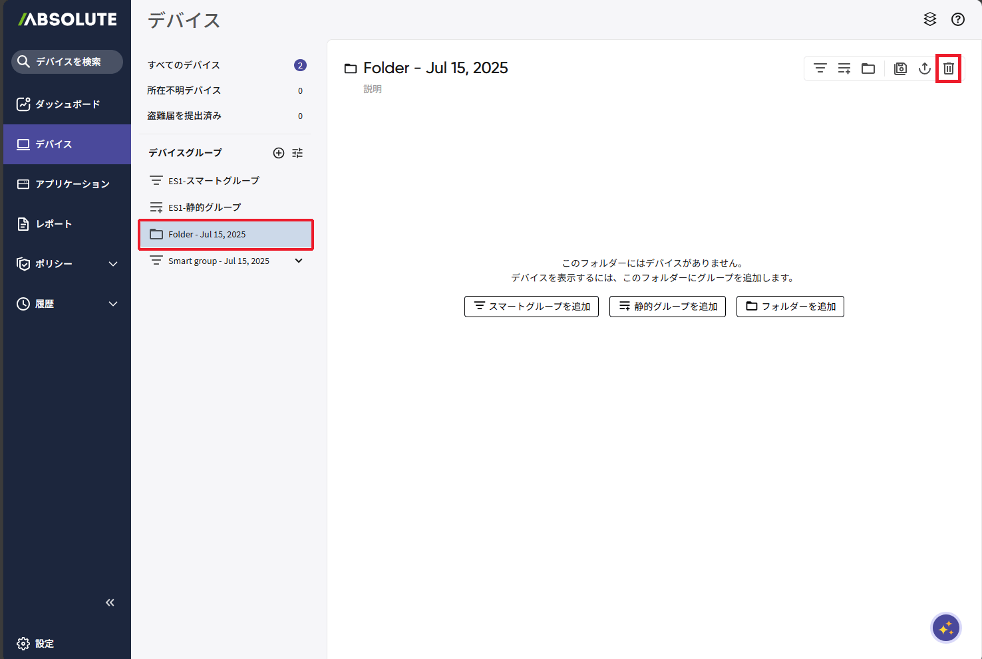Expand the 履歴 menu chevron
This screenshot has height=659, width=982.
[x=113, y=304]
